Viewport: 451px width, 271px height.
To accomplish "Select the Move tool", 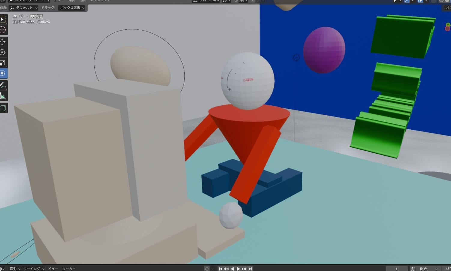I will coord(3,42).
